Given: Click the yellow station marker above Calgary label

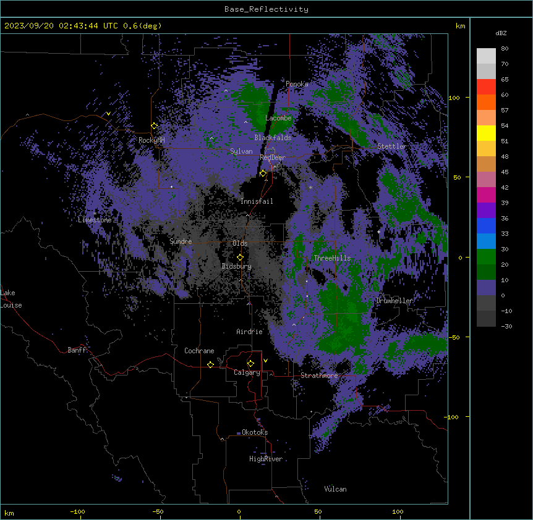Looking at the screenshot, I should [x=250, y=364].
